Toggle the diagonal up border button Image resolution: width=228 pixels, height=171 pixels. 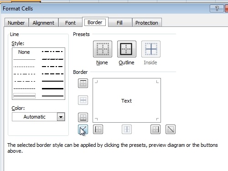[83, 130]
